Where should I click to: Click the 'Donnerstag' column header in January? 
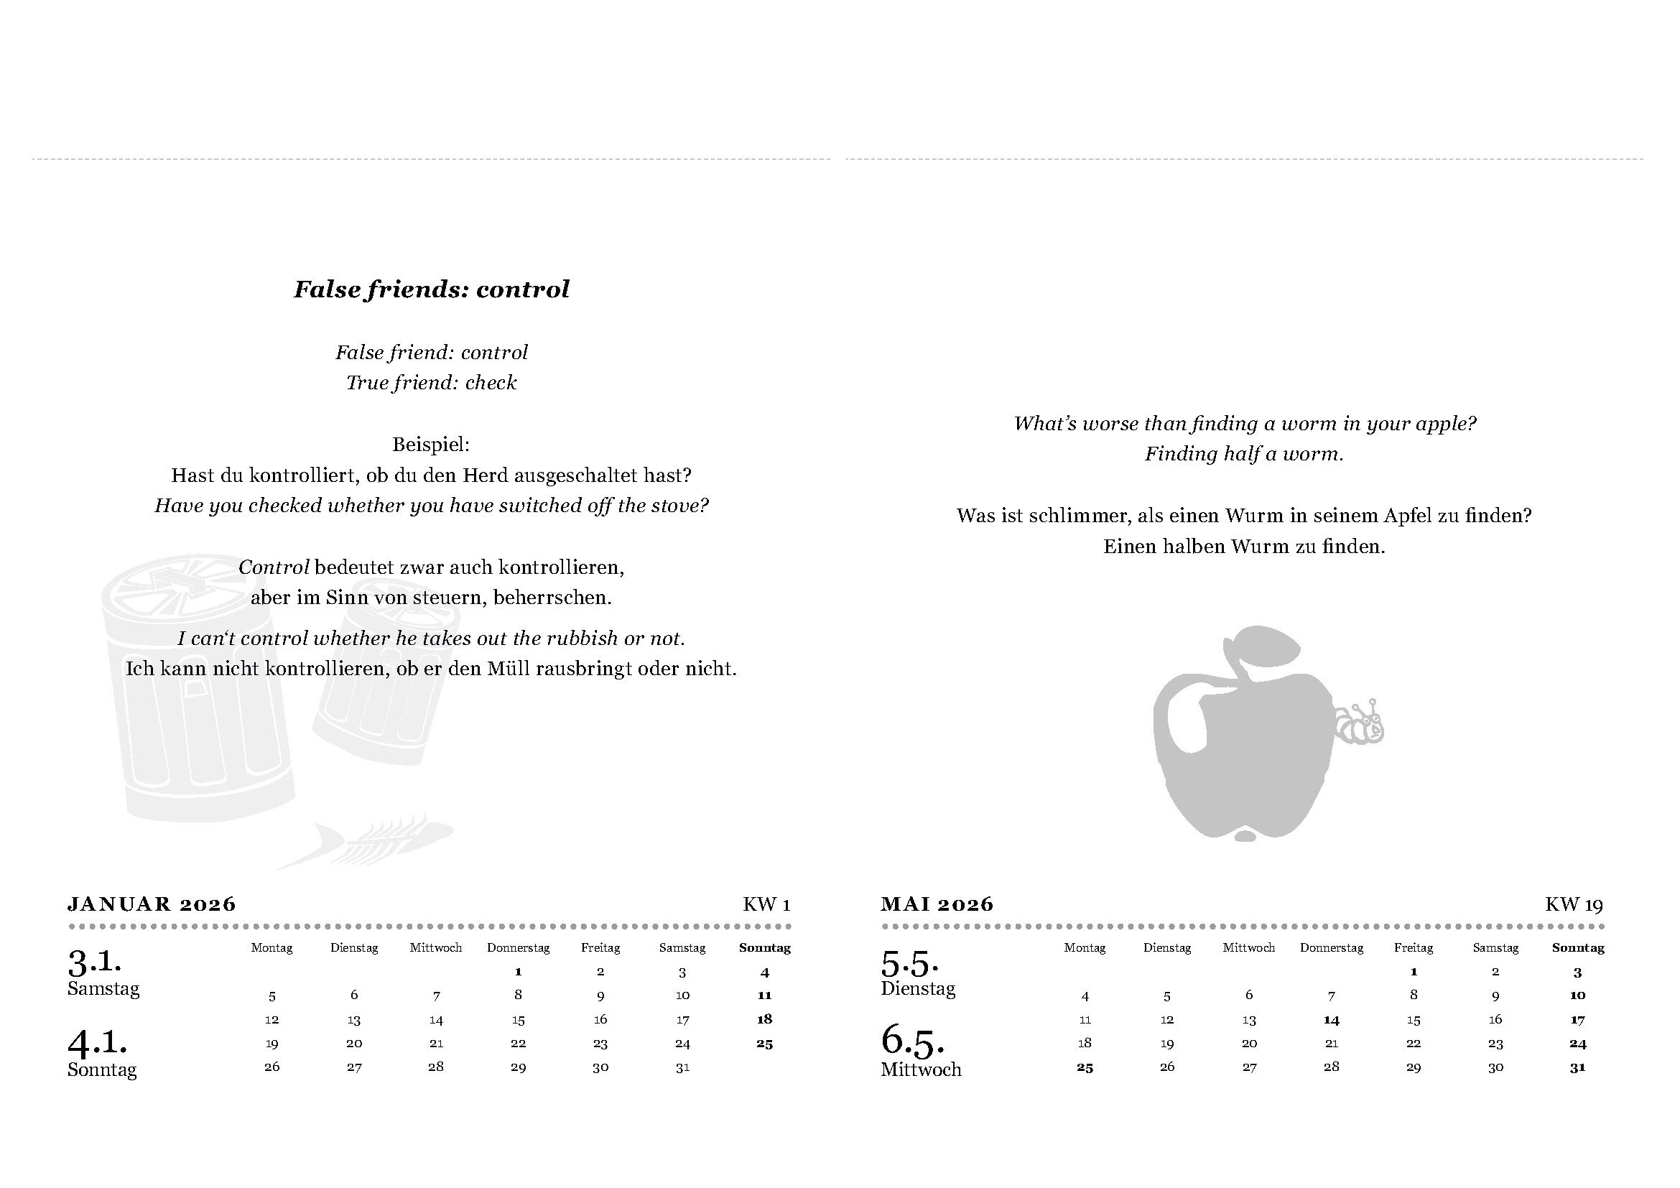[518, 948]
